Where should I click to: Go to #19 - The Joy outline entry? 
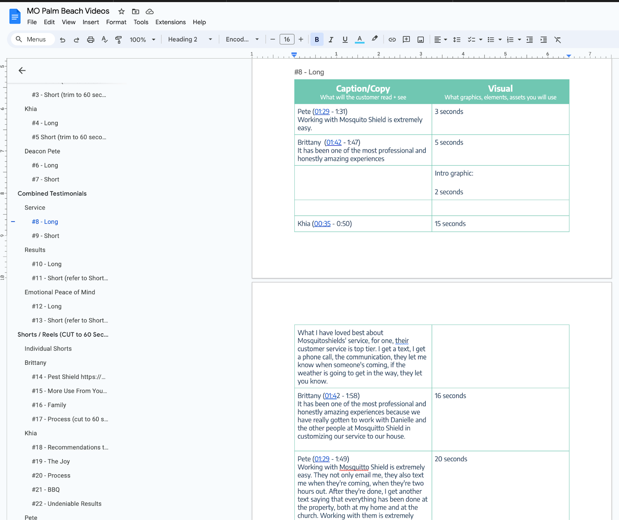click(51, 462)
